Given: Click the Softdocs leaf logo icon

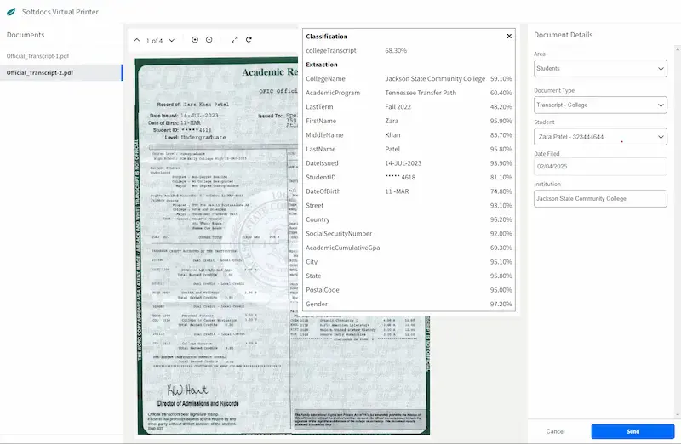Looking at the screenshot, I should pos(11,12).
